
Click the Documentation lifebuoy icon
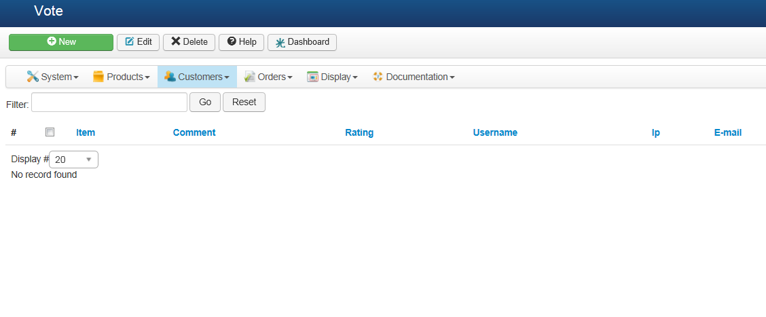coord(378,76)
